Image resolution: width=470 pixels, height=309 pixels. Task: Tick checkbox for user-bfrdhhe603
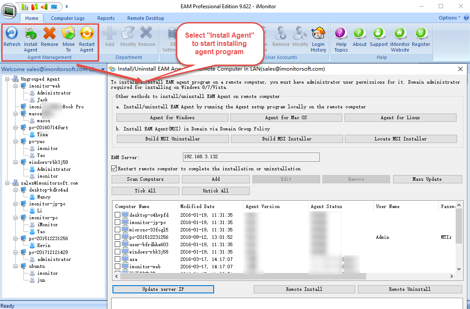point(117,244)
